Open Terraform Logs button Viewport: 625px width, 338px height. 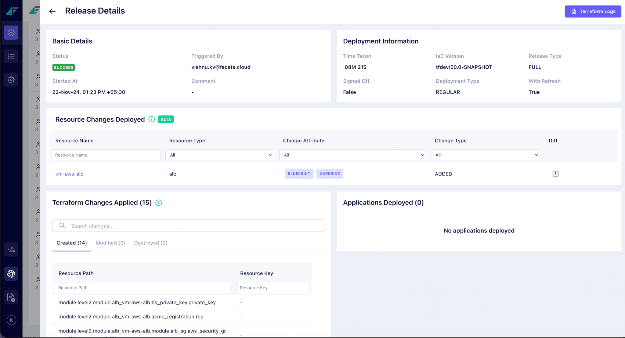[x=593, y=11]
